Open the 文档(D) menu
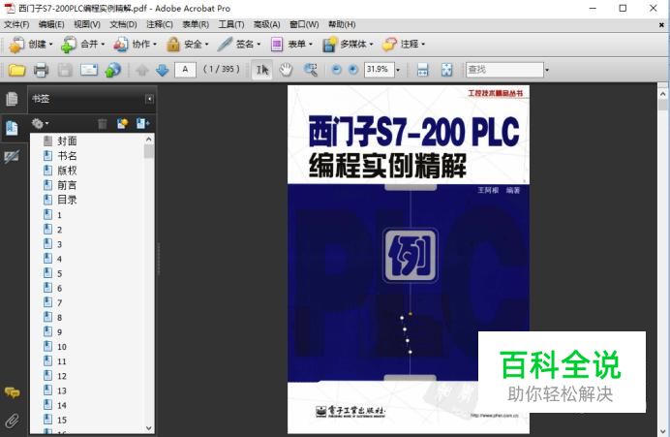 (x=123, y=24)
